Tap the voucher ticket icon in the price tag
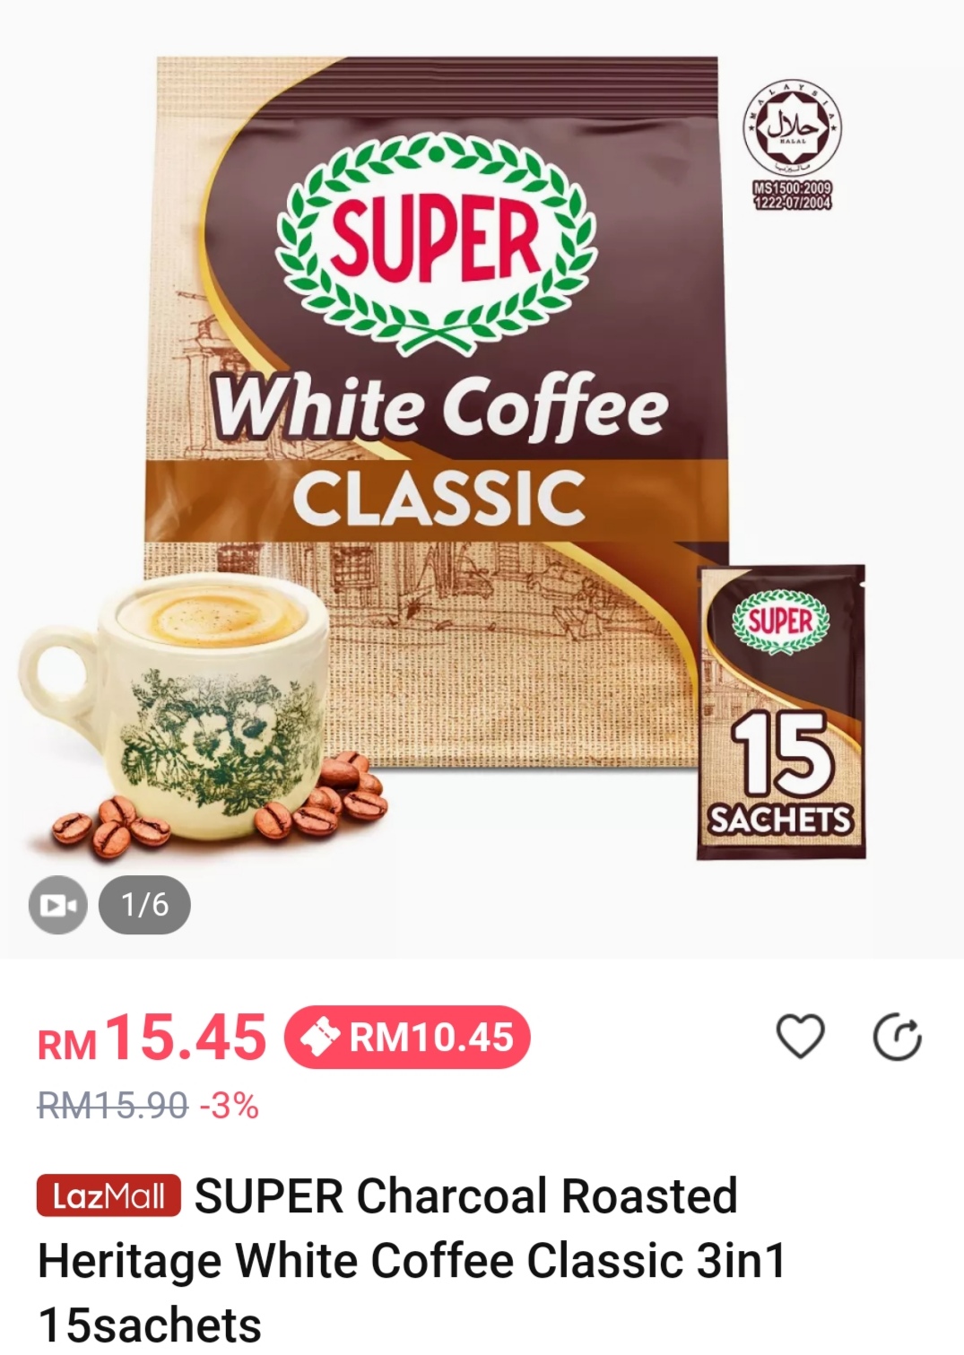Viewport: 964px width, 1355px height. pyautogui.click(x=319, y=1038)
